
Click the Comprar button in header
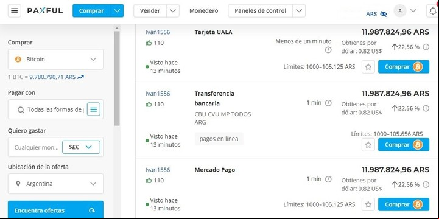91,11
